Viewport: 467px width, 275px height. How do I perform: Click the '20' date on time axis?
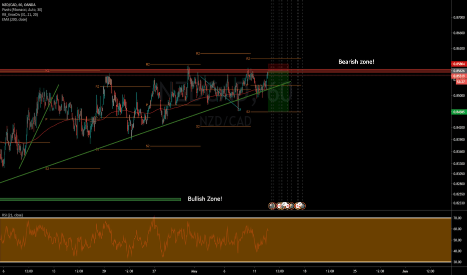click(x=104, y=271)
